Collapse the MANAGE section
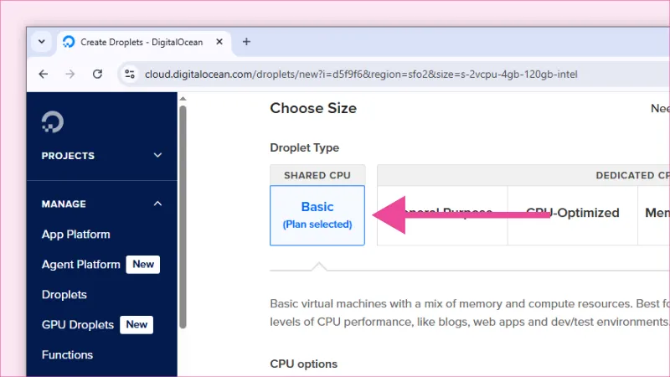This screenshot has height=377, width=670. (101, 204)
